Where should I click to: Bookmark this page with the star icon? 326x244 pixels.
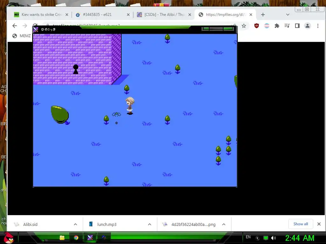(x=244, y=26)
